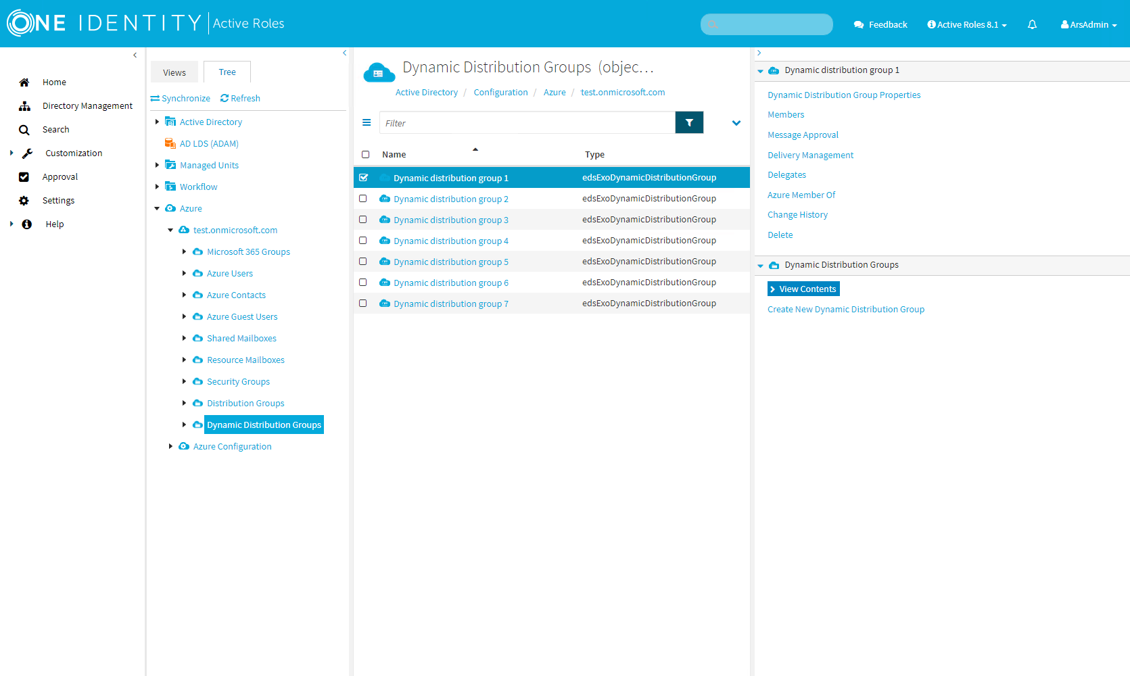Image resolution: width=1130 pixels, height=676 pixels.
Task: Open the ArsAdmin user dropdown
Action: 1089,25
